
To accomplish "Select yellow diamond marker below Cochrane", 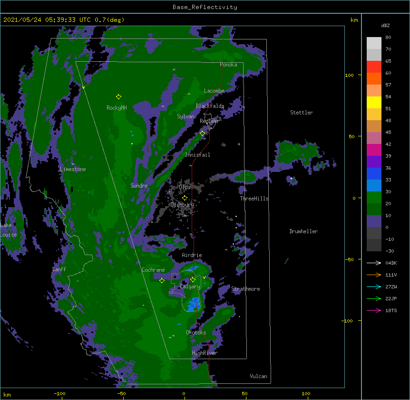I will [162, 281].
